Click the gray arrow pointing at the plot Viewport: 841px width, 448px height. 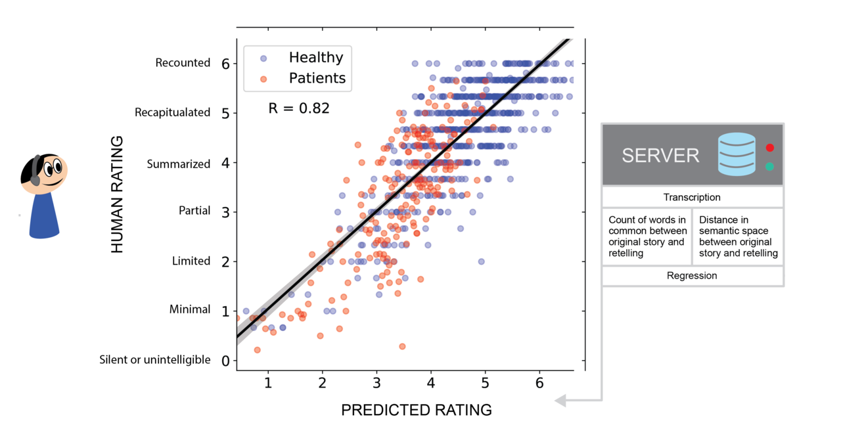560,400
